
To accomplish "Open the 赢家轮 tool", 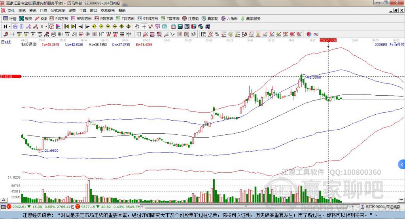I will (210, 19).
